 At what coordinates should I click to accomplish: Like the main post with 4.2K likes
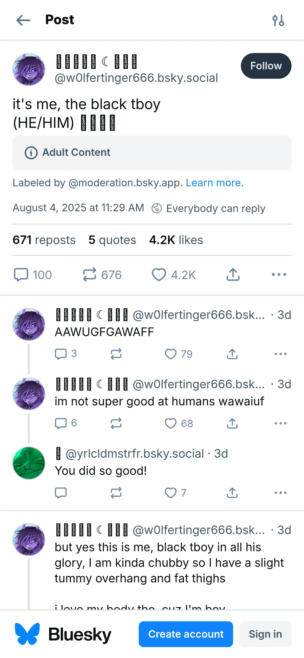pos(159,275)
